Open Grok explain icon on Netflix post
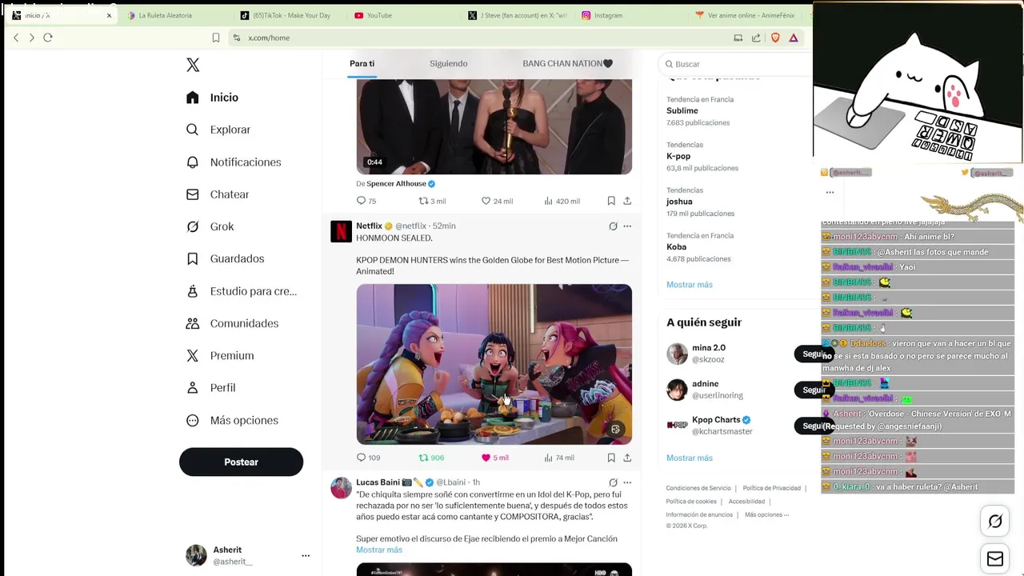 (613, 226)
